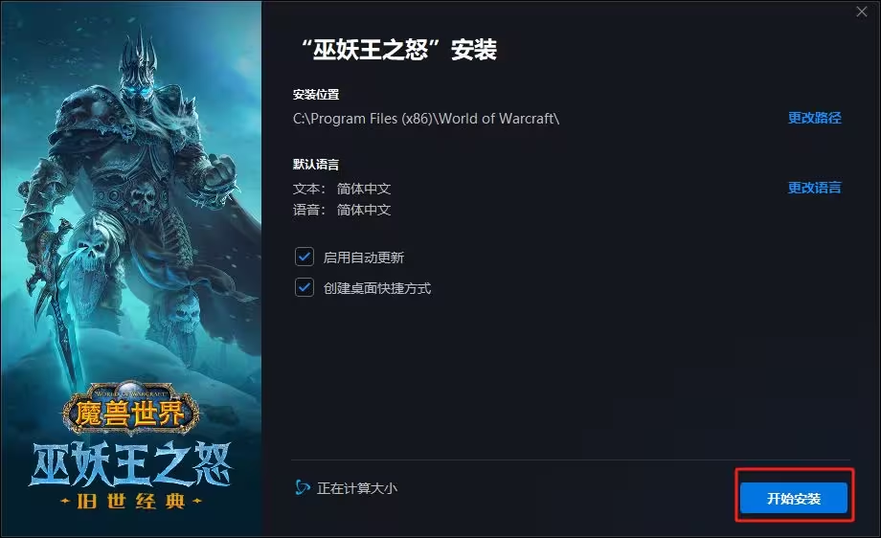Click the 巫妖王之怒 ice-styled title logo
This screenshot has width=881, height=538.
pos(130,464)
